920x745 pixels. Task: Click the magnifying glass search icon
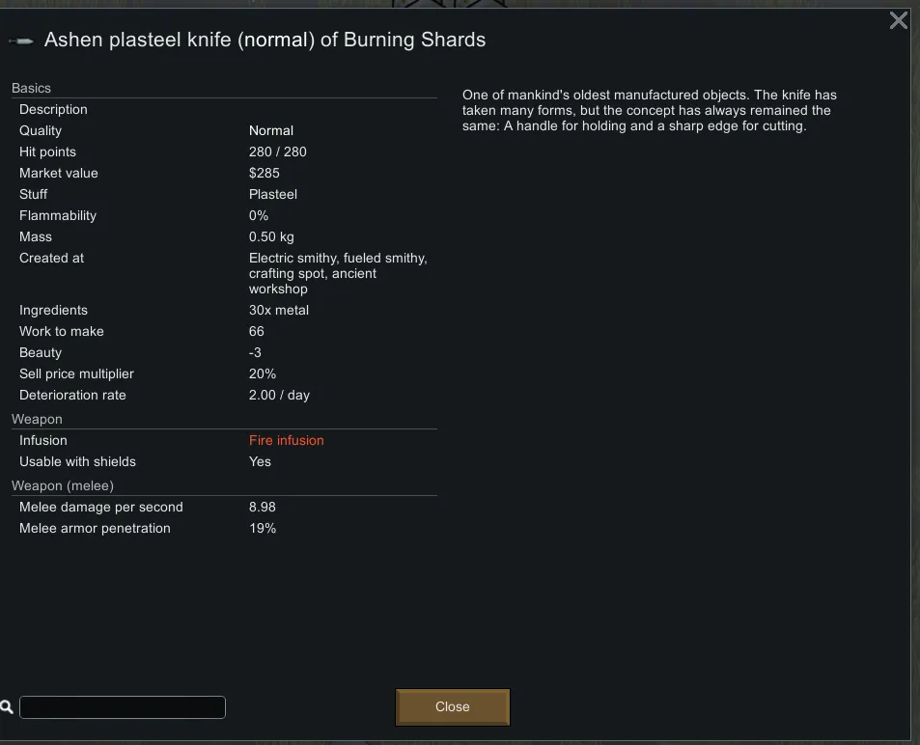[x=7, y=707]
